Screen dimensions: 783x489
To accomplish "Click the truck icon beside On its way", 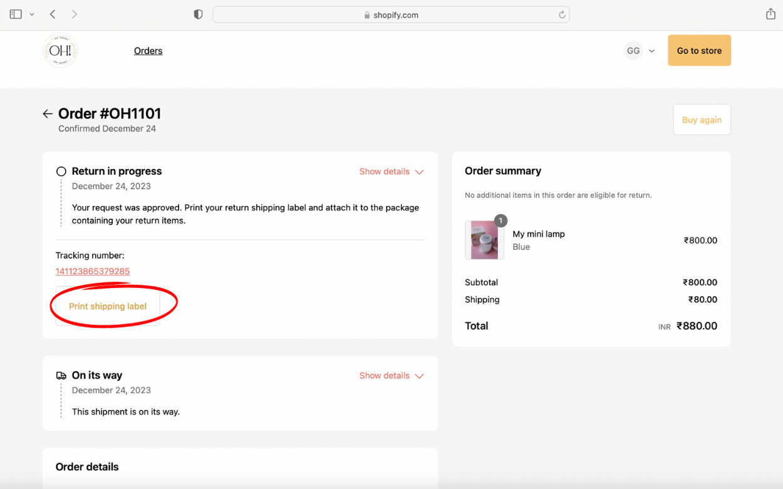I will click(x=61, y=376).
